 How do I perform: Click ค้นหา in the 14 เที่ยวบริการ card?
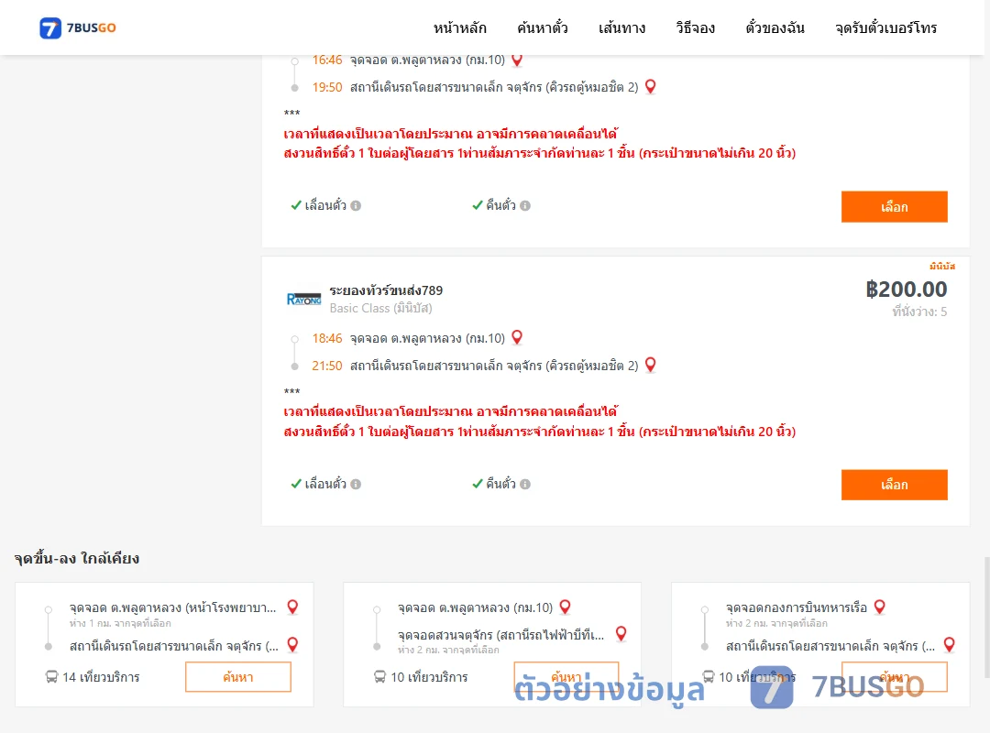[x=238, y=677]
